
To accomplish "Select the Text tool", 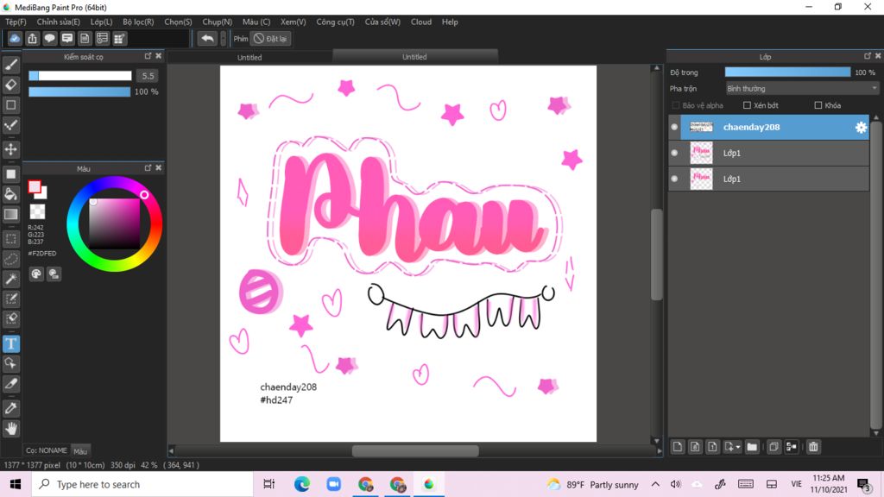I will pyautogui.click(x=10, y=343).
